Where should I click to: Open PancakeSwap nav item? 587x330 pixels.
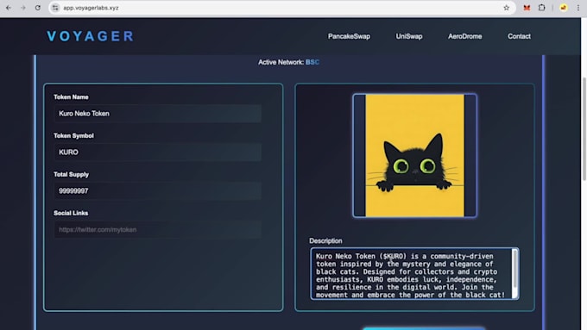point(349,36)
